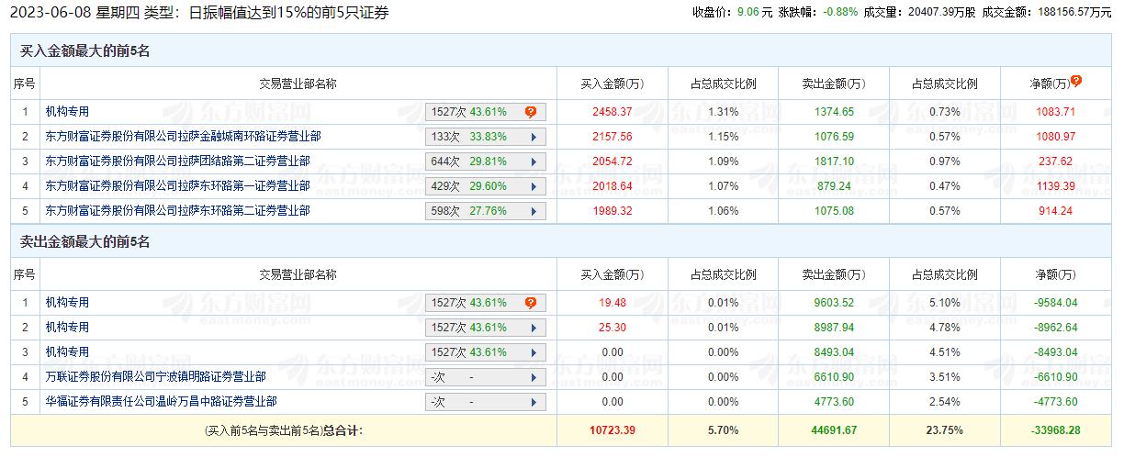The width and height of the screenshot is (1124, 457).
Task: Open 东方财富证券拉萨团结路第二证券营业部 link
Action: tap(178, 162)
